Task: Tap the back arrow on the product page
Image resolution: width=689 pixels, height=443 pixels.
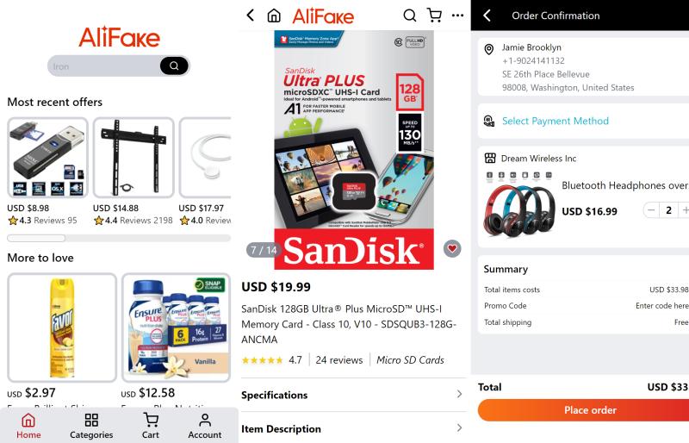Action: click(251, 16)
